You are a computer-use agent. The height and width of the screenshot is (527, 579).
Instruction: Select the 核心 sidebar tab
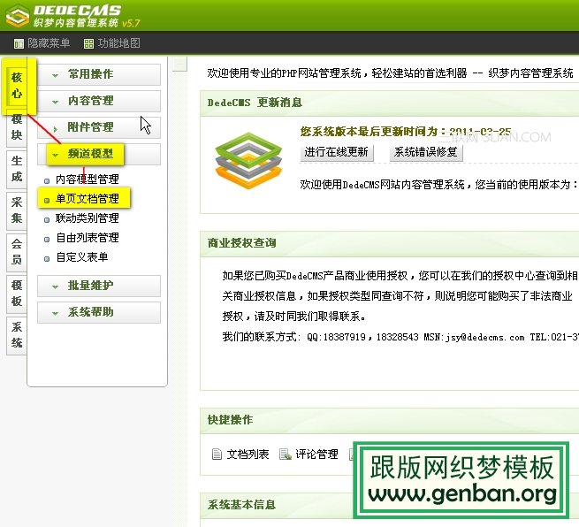17,85
